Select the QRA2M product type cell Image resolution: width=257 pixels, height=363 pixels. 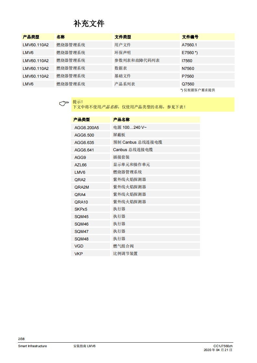point(81,187)
